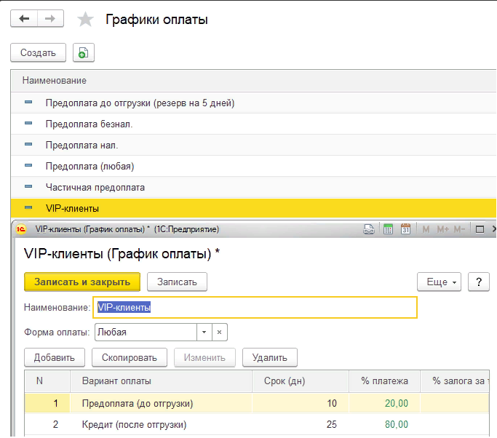Image resolution: width=497 pixels, height=438 pixels.
Task: Select the Частичная предоплата list item
Action: [x=95, y=187]
